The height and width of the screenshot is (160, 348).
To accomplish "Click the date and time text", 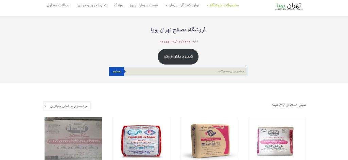I will coord(179,42).
